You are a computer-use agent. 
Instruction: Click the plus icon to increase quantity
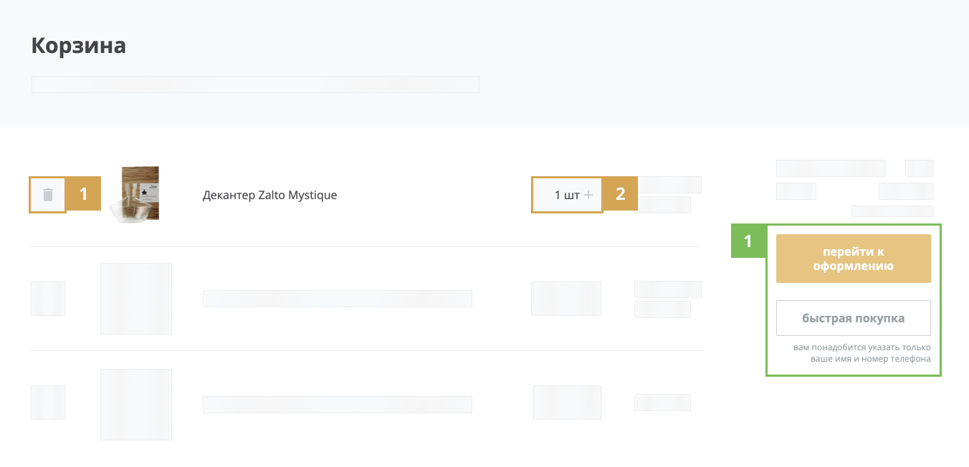588,195
